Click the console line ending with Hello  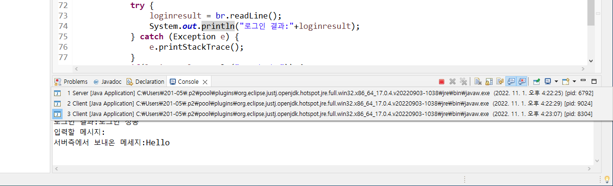click(x=112, y=142)
